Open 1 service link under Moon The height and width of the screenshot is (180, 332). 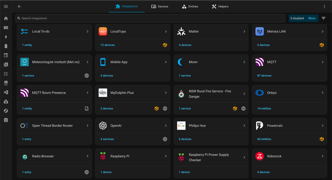click(x=185, y=76)
